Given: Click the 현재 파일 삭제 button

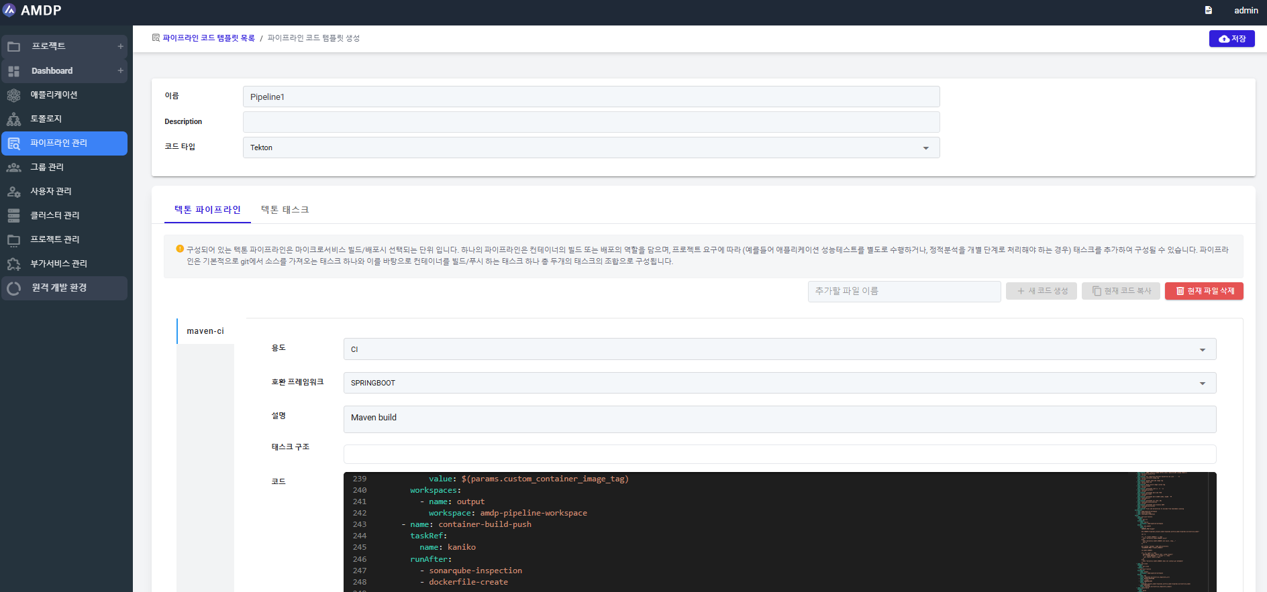Looking at the screenshot, I should click(1204, 291).
